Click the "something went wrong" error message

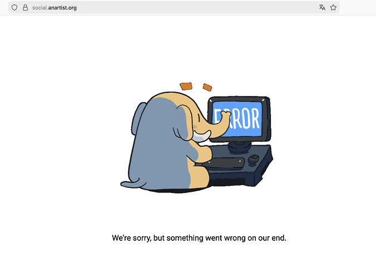tap(199, 238)
